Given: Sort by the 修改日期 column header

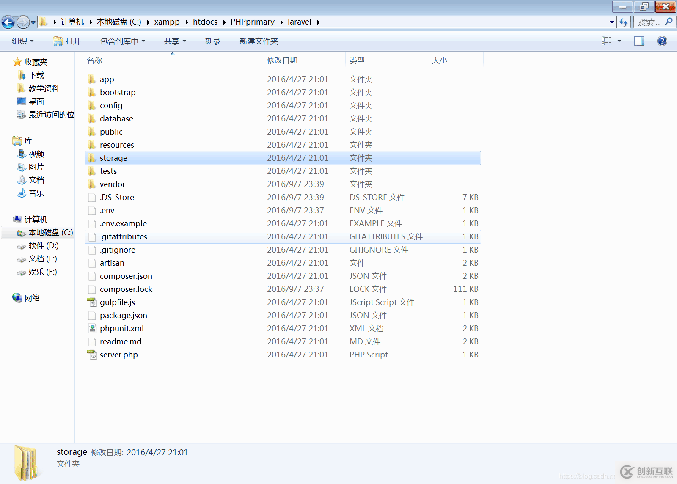Looking at the screenshot, I should click(282, 60).
